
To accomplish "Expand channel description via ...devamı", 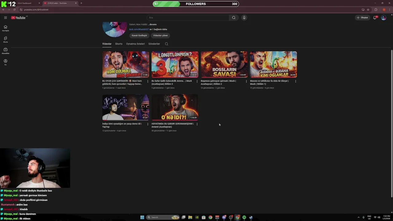I will (152, 24).
